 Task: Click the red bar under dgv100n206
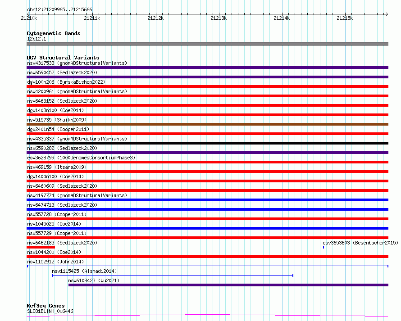click(207, 86)
